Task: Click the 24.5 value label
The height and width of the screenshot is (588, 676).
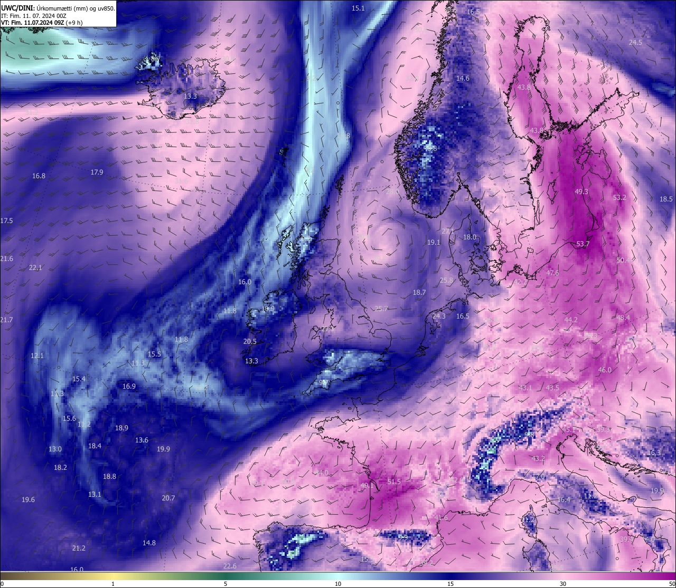Action: (x=635, y=42)
